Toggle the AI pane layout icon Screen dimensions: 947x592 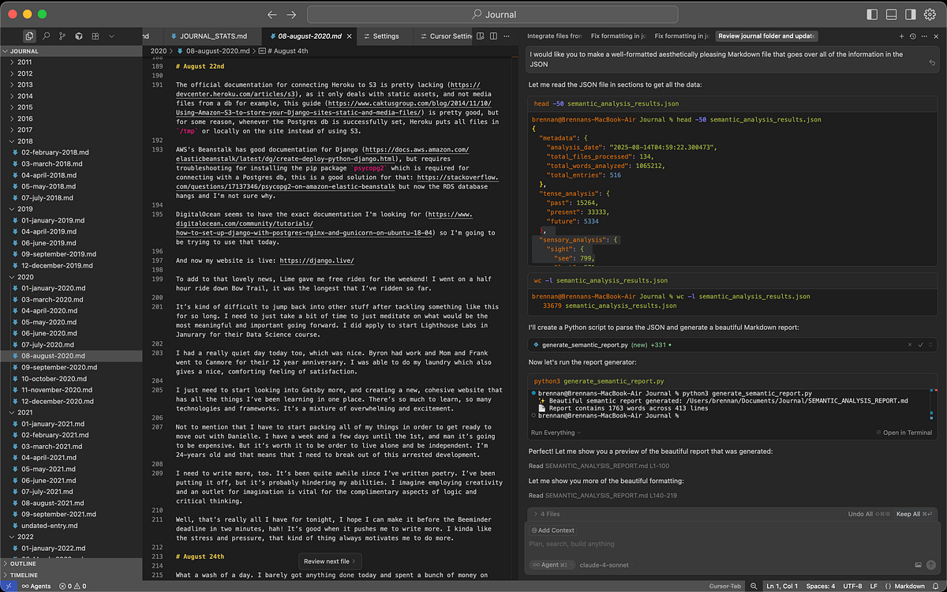coord(910,14)
